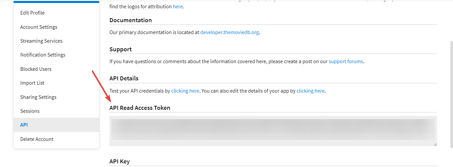View the Sessions page

tap(30, 111)
